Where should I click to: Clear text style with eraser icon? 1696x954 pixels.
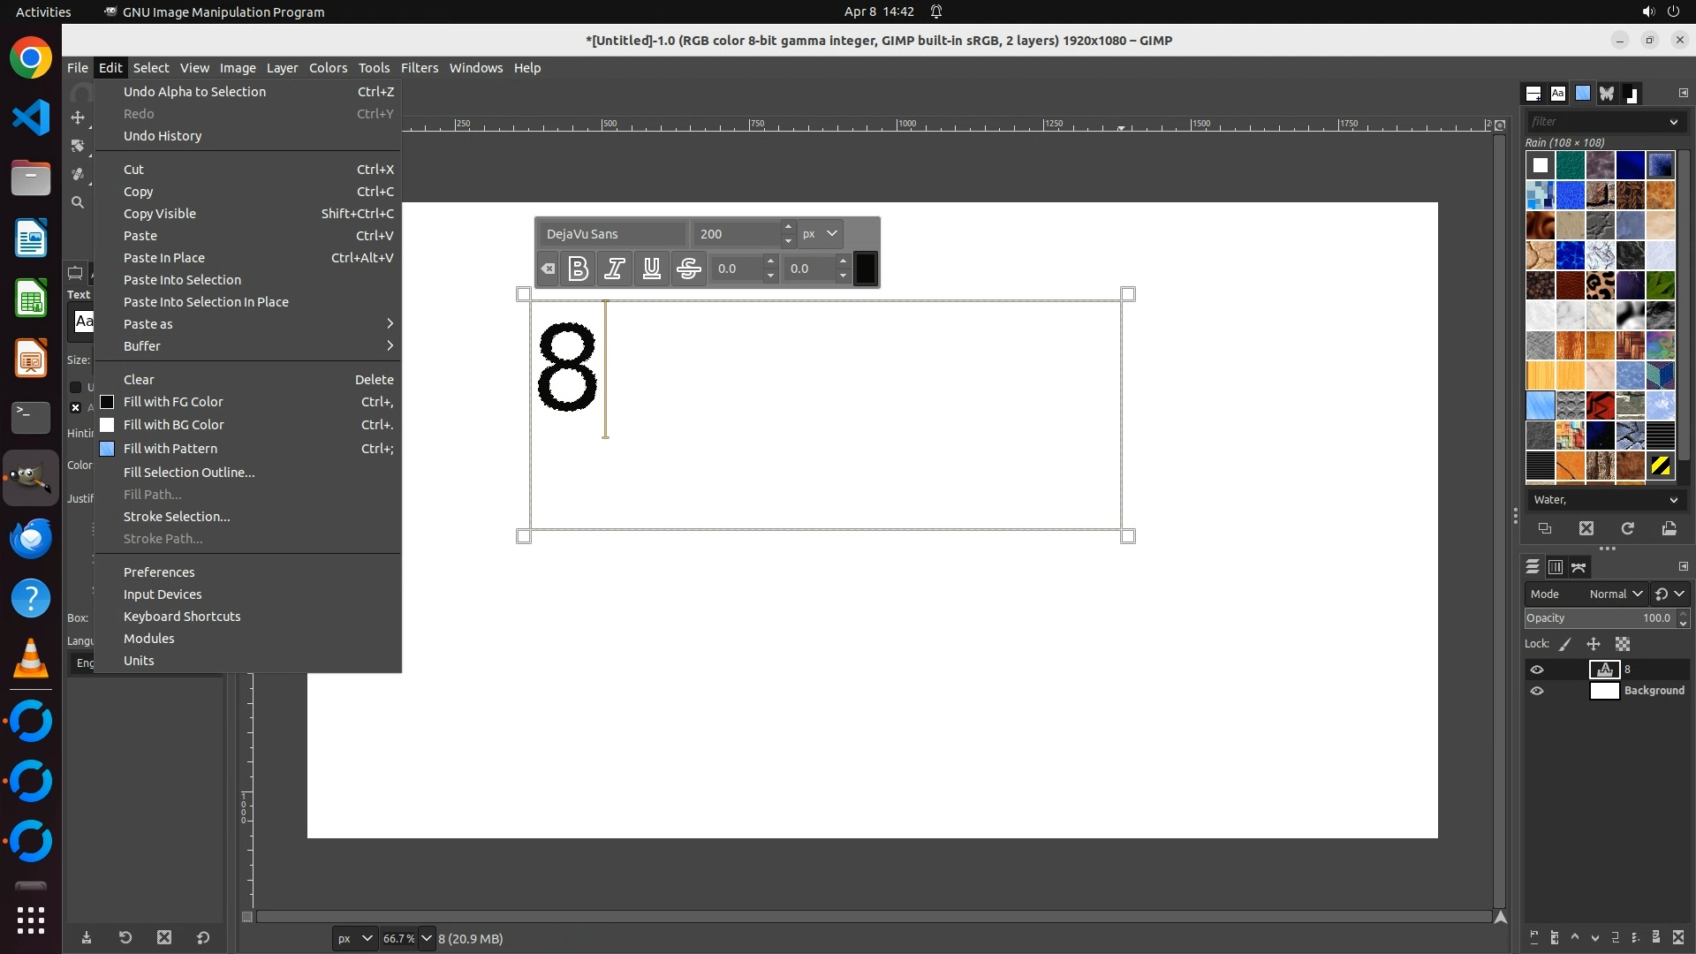[x=548, y=269]
